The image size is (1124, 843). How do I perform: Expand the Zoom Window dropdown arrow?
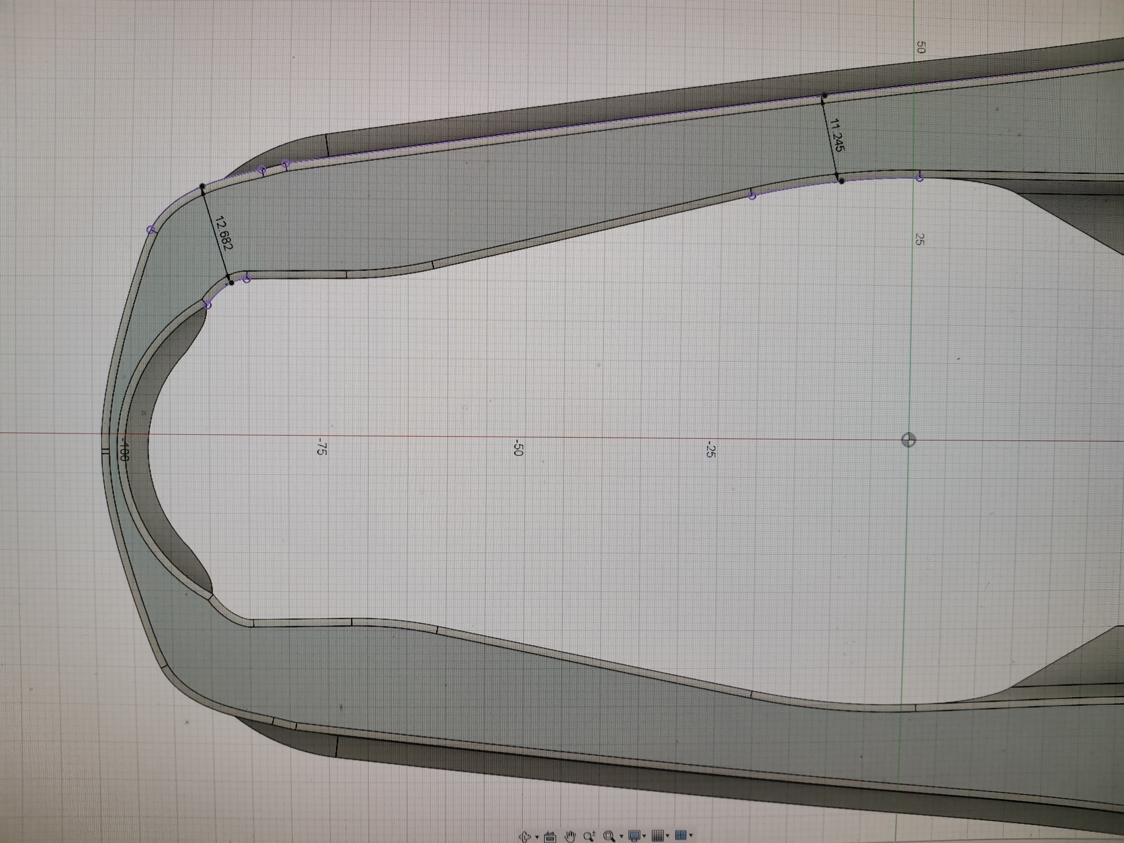pos(622,836)
